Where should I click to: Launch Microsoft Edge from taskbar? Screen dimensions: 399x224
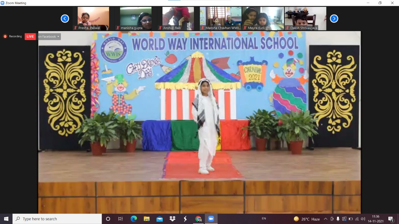point(134,219)
